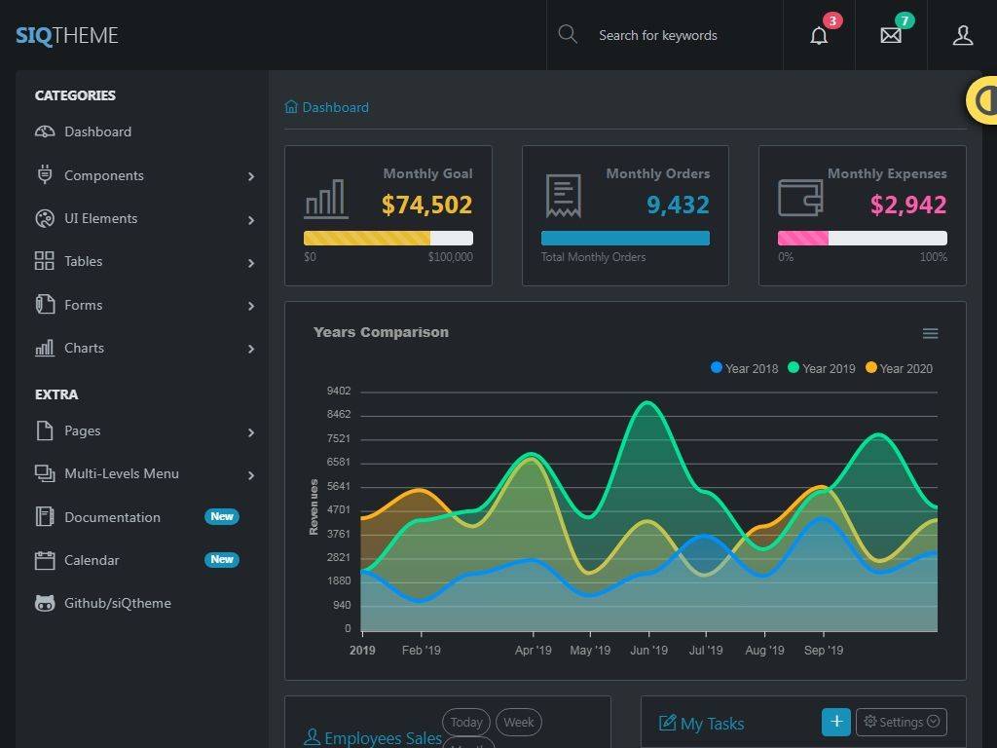This screenshot has width=997, height=748.
Task: Click the search magnifier icon
Action: 568,35
